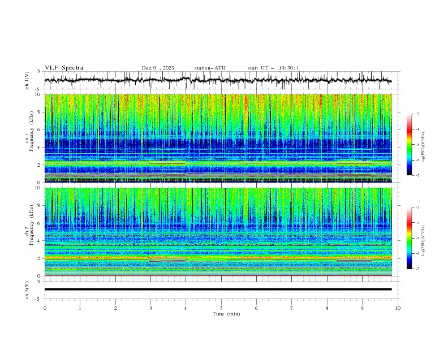This screenshot has width=448, height=346.
Task: Click the "station=ATH" label
Action: 210,68
